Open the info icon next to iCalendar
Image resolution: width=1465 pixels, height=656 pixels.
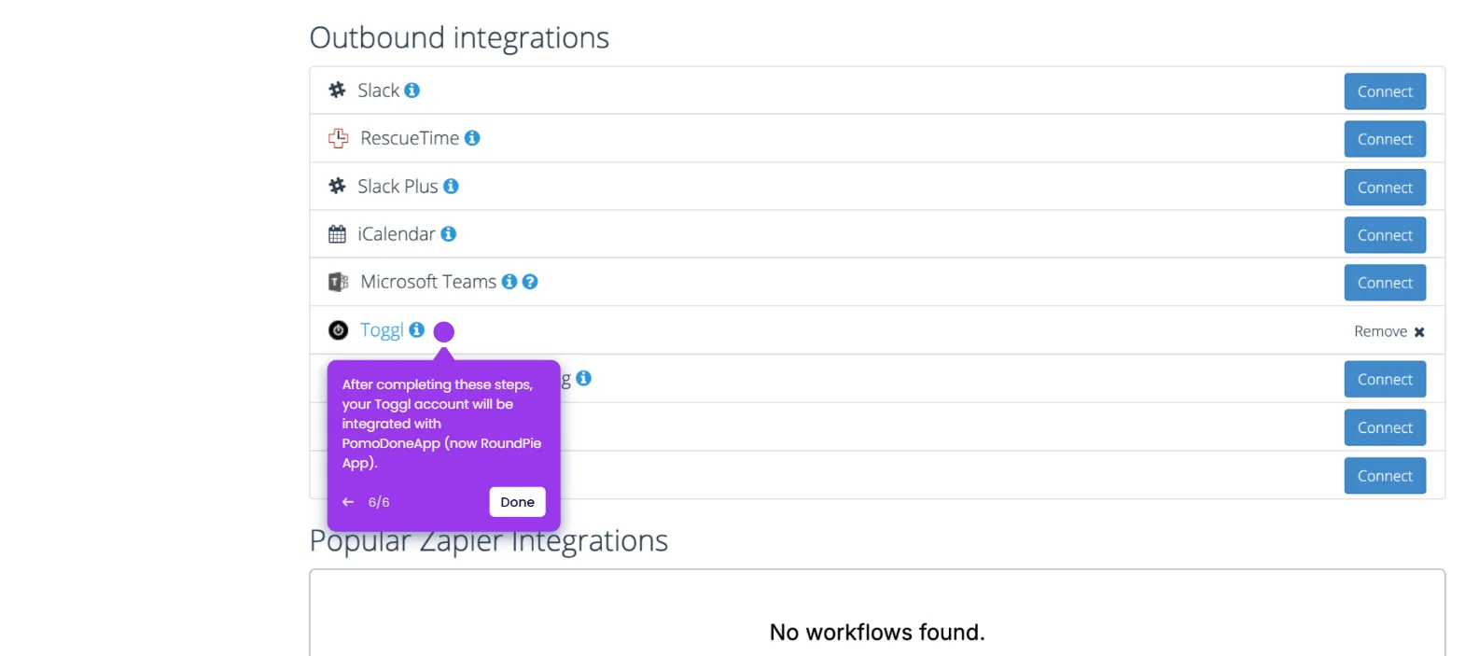(448, 234)
